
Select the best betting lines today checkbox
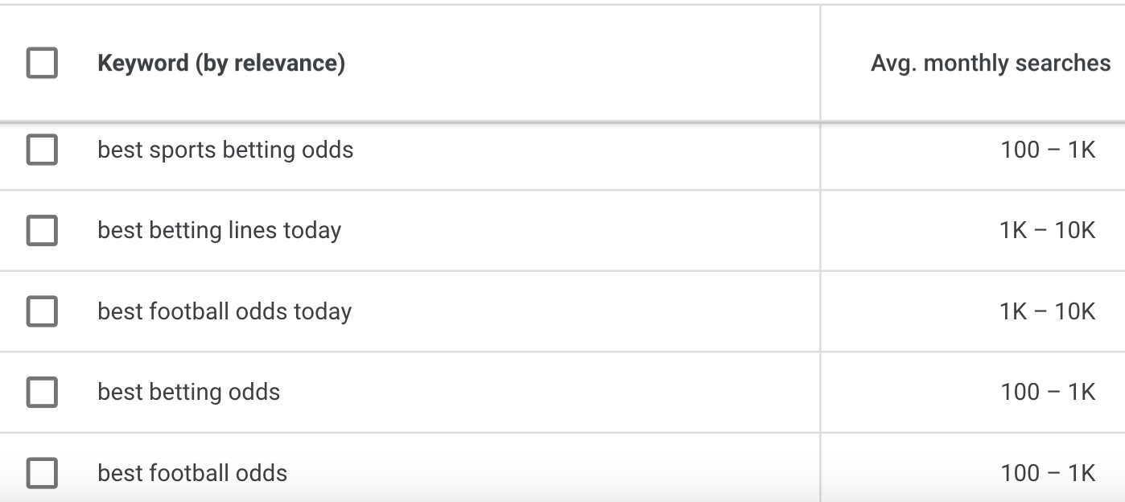[42, 231]
